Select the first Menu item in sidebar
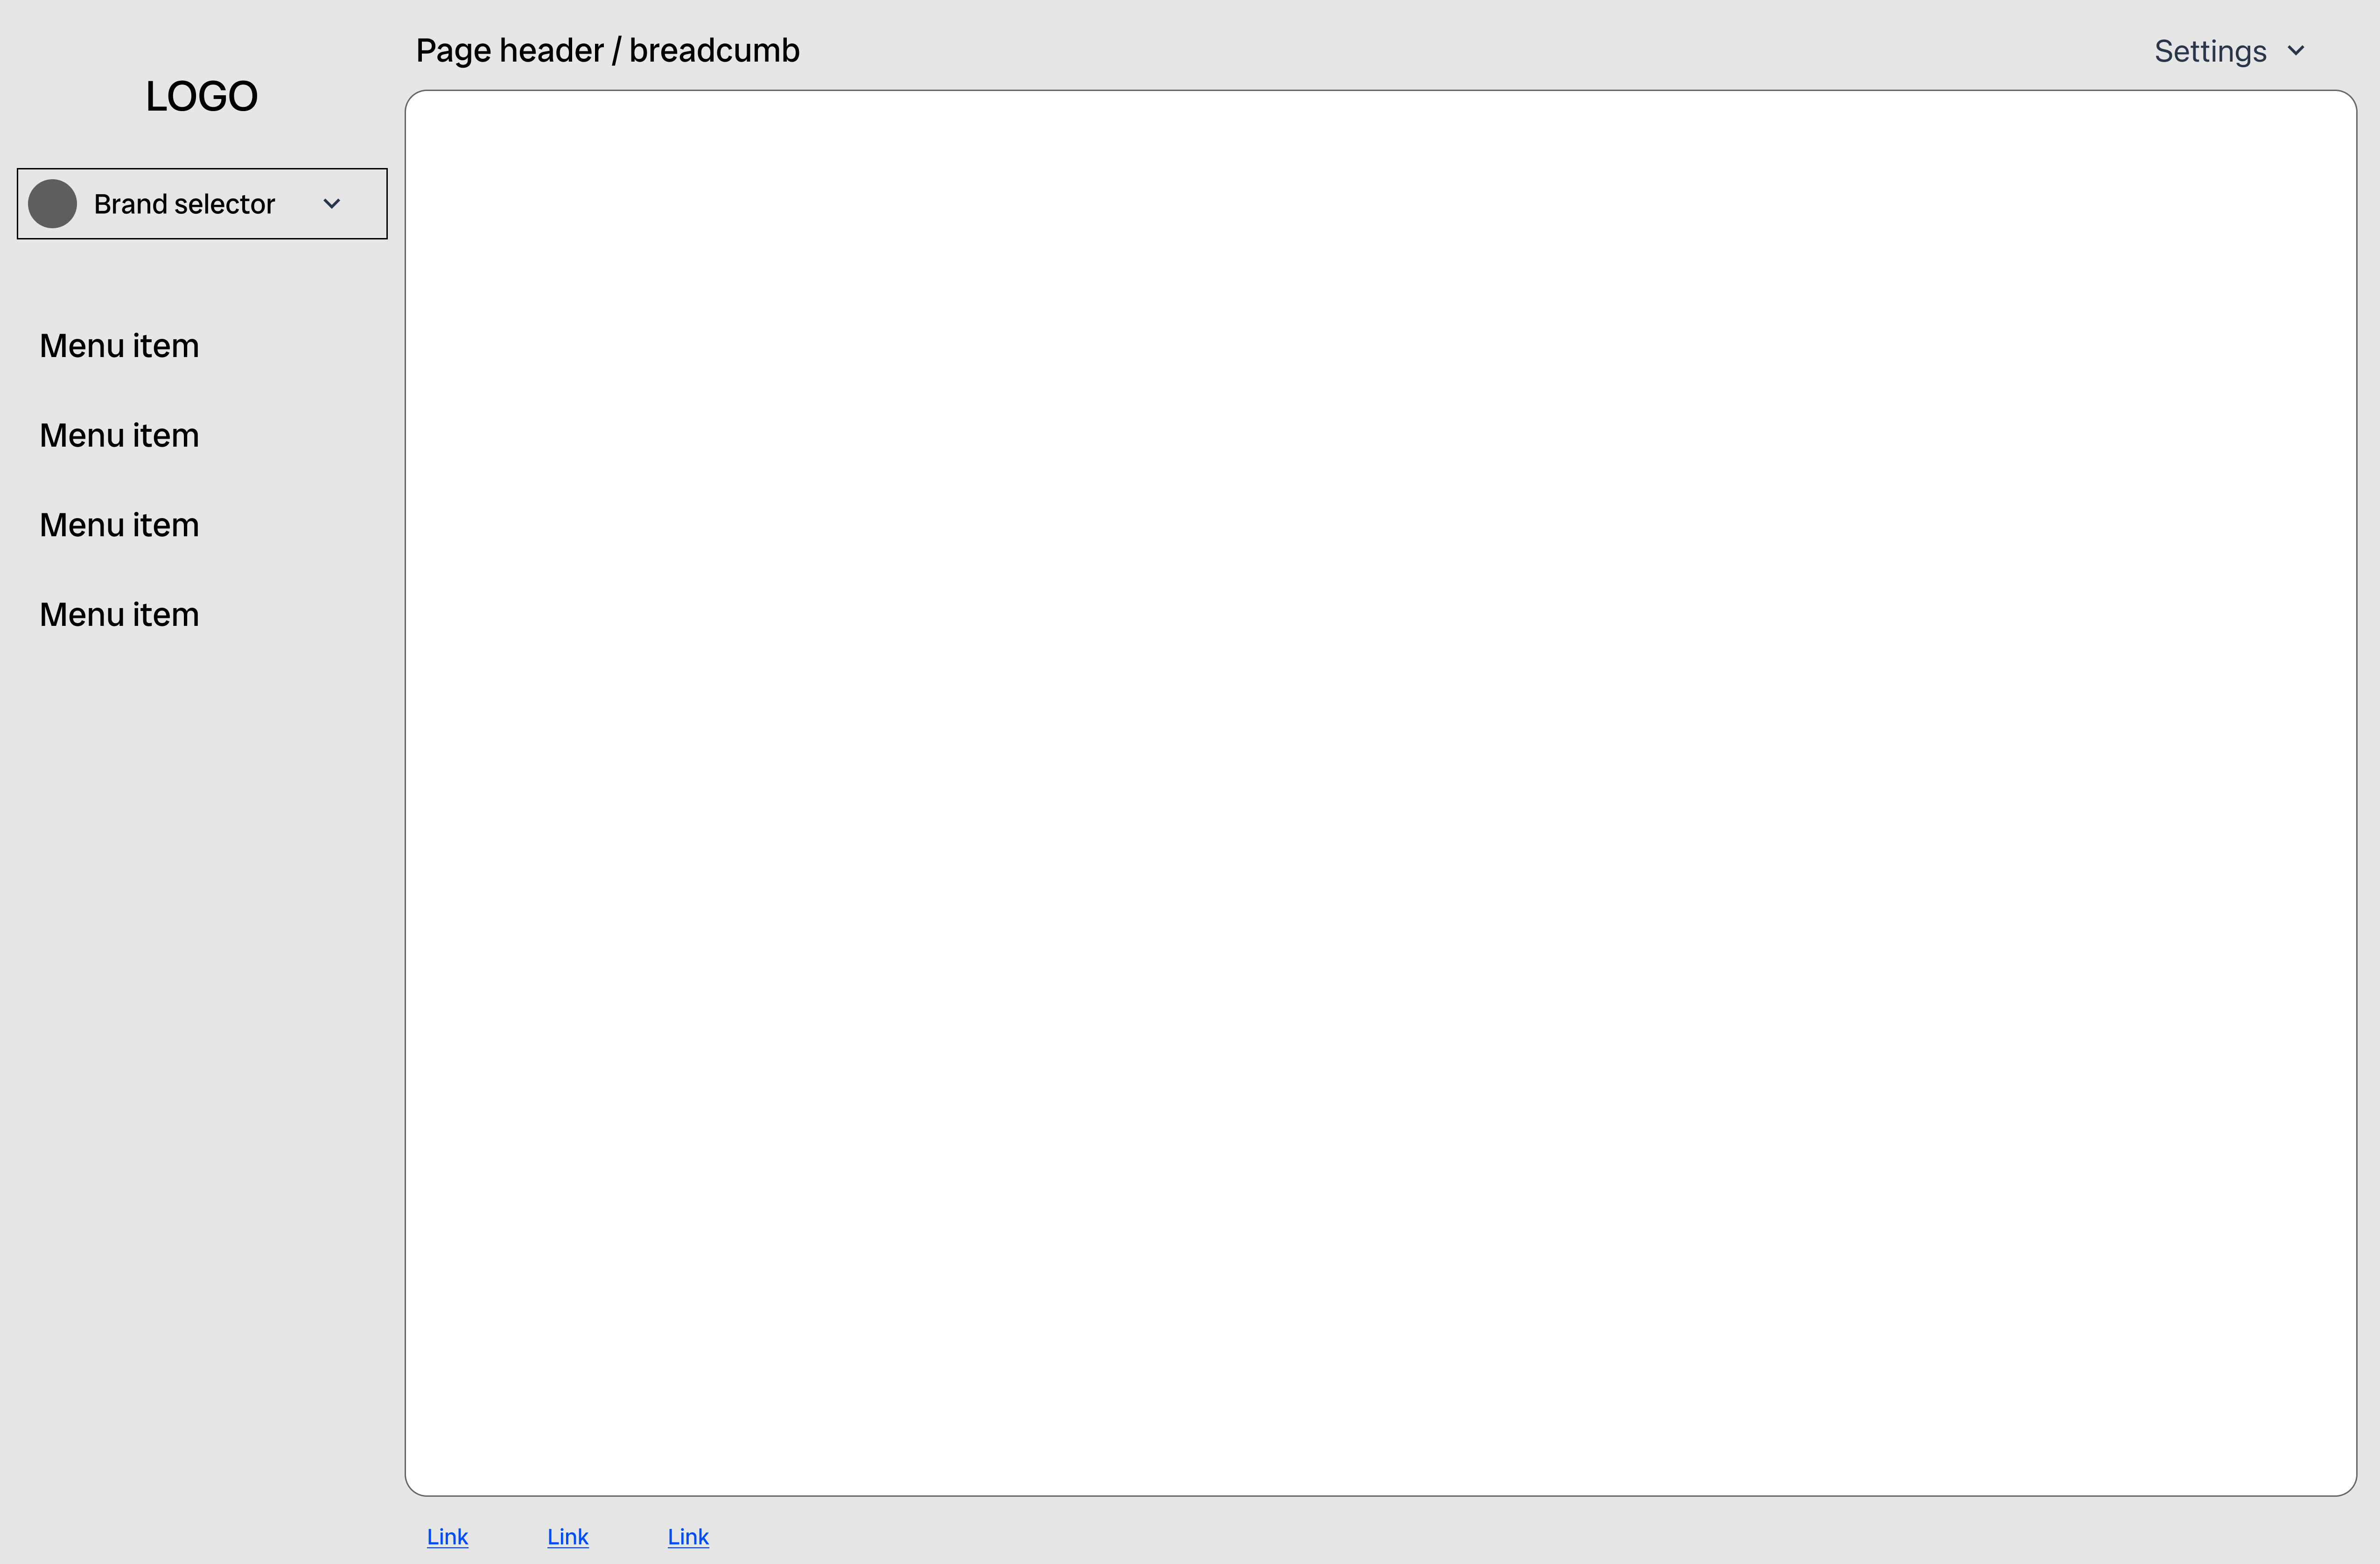 pyautogui.click(x=119, y=346)
